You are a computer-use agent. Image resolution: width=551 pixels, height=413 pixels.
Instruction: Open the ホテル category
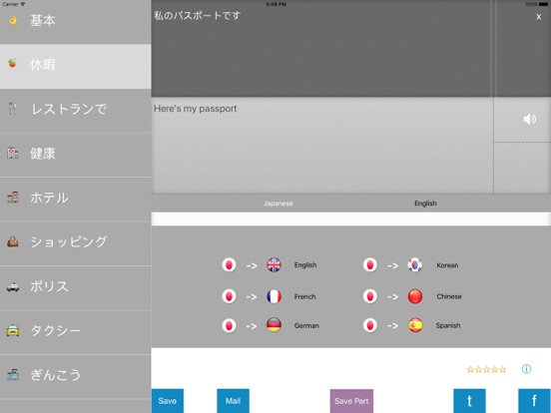76,200
